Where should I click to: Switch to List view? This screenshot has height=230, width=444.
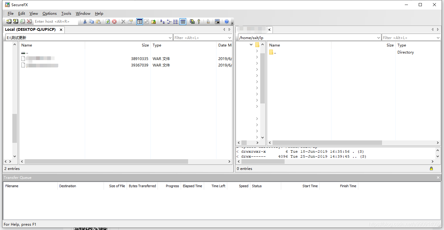click(176, 22)
